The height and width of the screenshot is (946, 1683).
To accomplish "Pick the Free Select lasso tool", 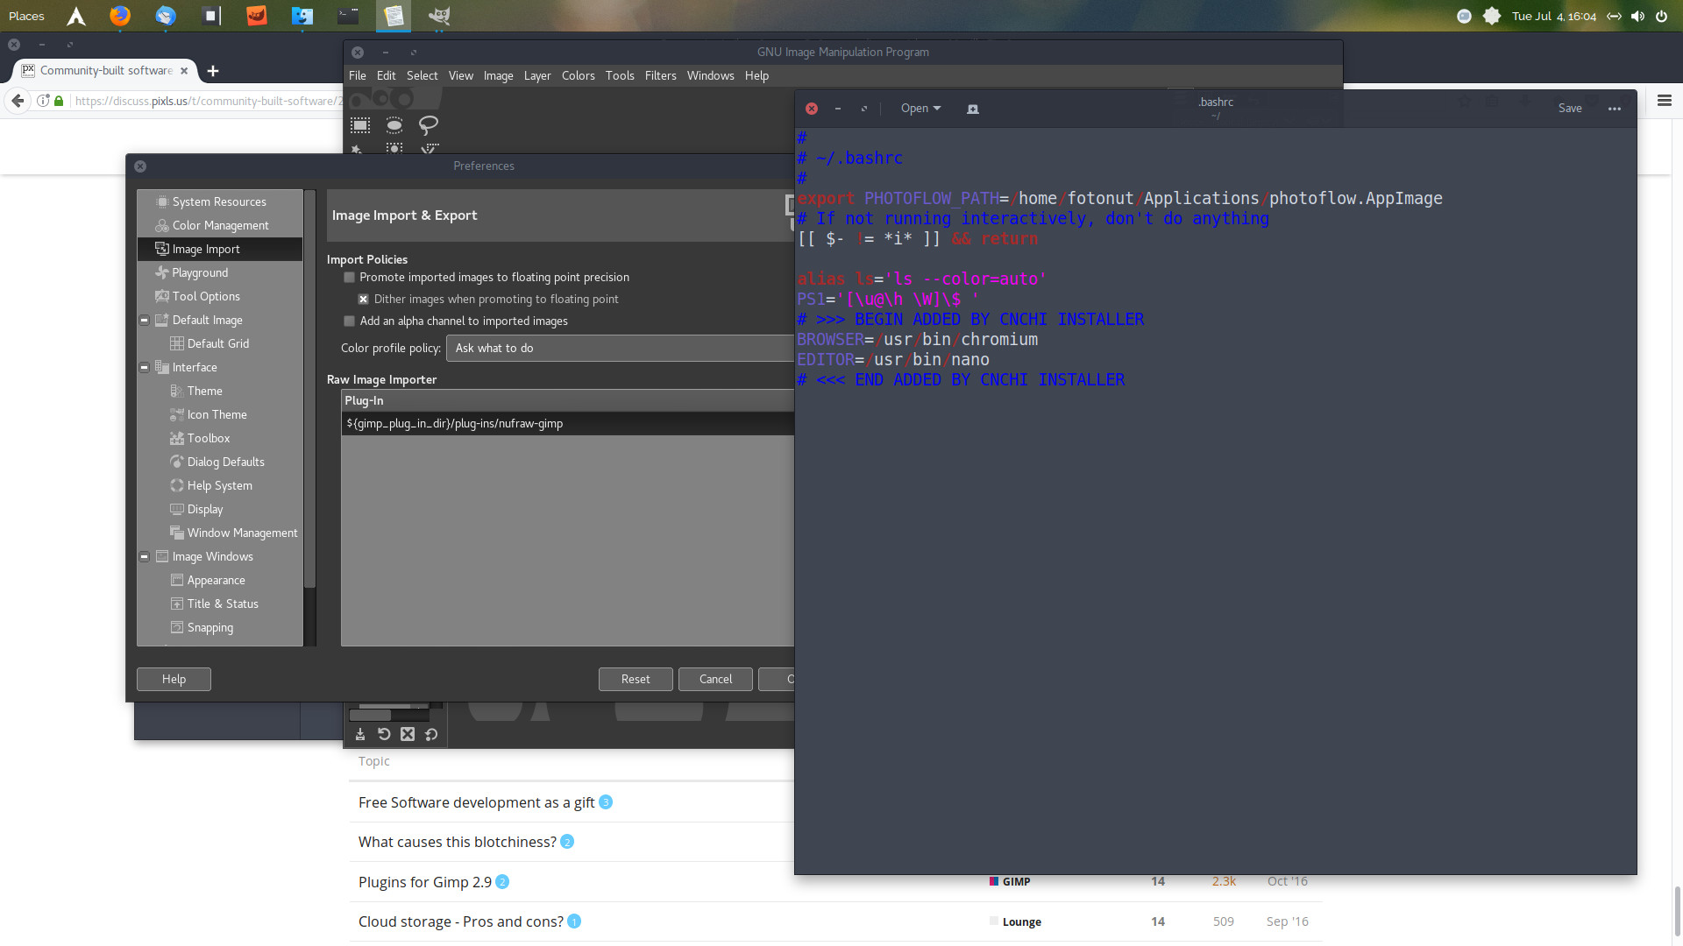I will 429,124.
